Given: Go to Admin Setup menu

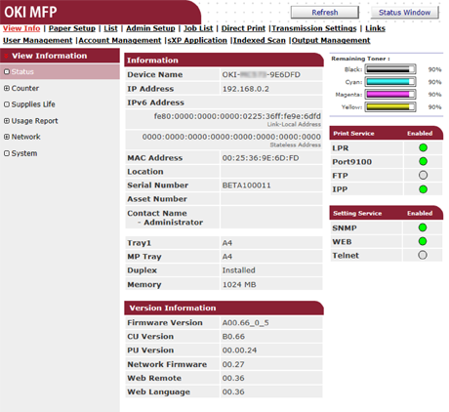Looking at the screenshot, I should point(150,28).
